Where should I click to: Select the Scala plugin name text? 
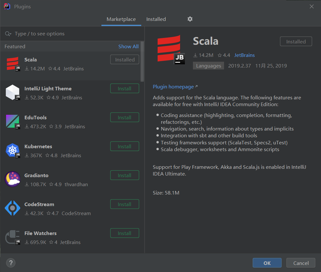tap(30, 60)
